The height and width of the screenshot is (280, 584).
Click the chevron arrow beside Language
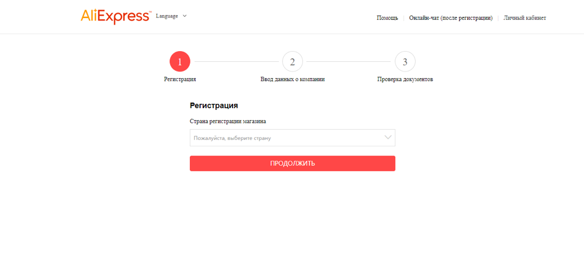(185, 16)
